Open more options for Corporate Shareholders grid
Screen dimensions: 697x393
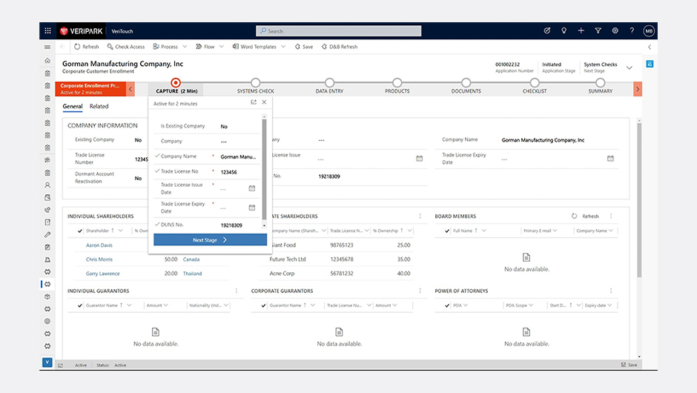coord(420,216)
